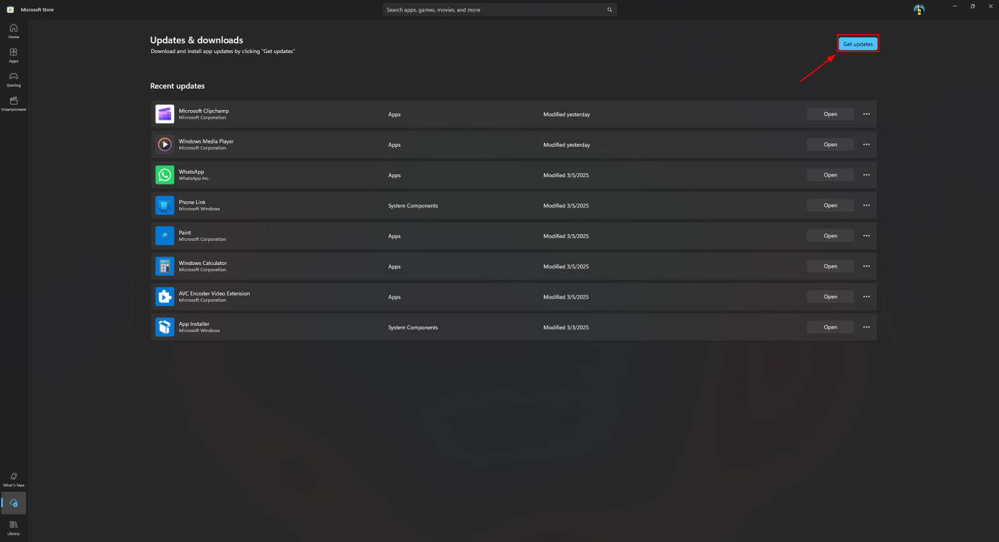Click the Windows Media Player title text

pyautogui.click(x=206, y=142)
